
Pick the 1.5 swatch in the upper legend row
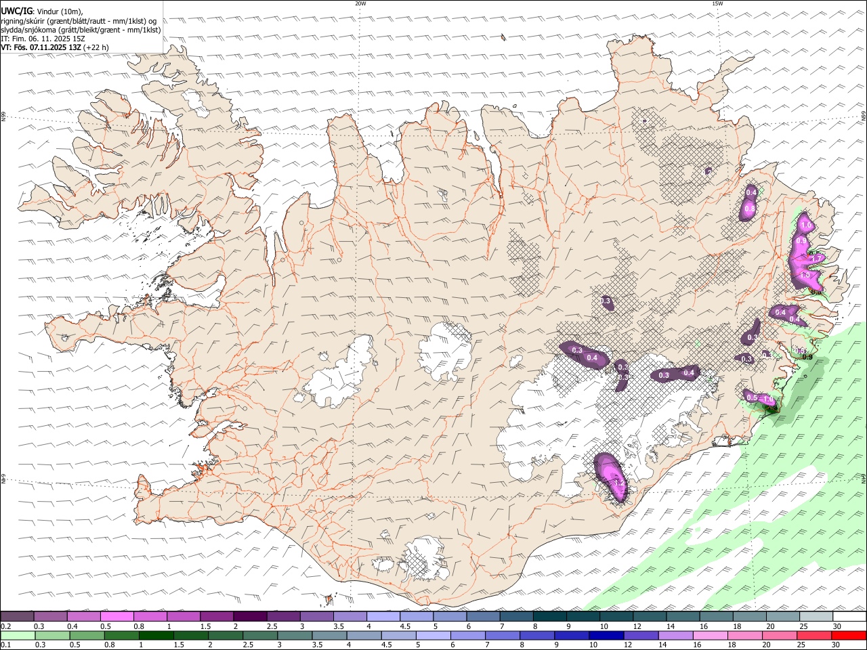point(216,616)
